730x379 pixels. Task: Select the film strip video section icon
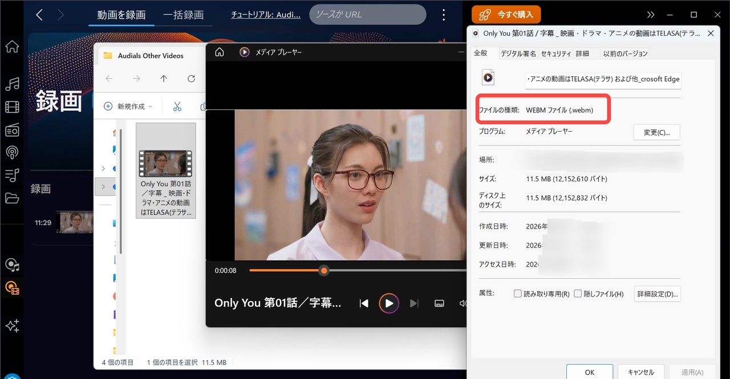[11, 107]
